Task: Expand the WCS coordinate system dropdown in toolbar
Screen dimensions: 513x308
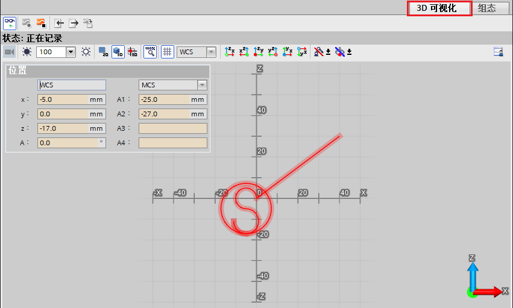Action: (x=211, y=52)
